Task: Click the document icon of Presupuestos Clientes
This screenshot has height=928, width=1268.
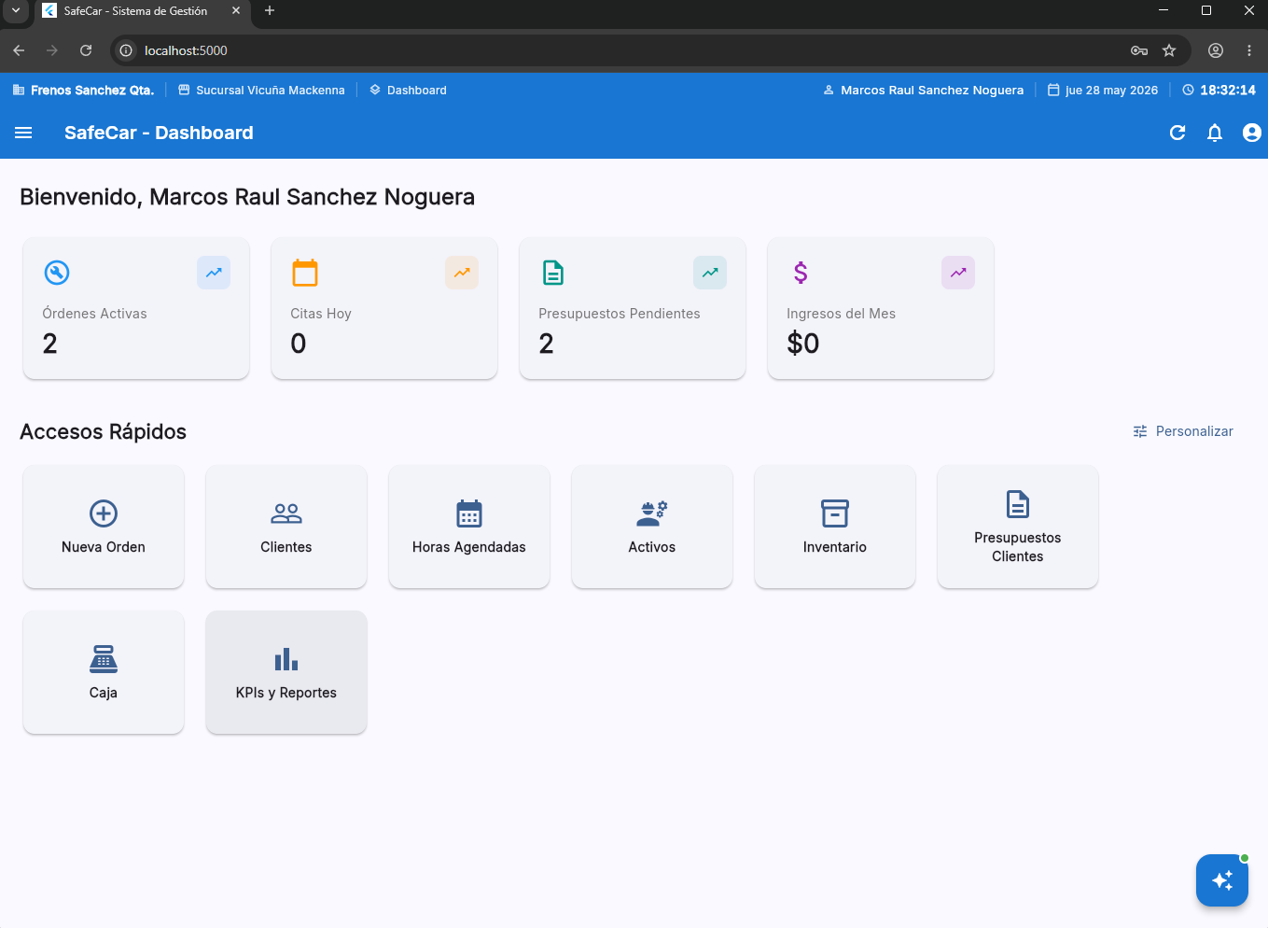Action: [x=1018, y=504]
